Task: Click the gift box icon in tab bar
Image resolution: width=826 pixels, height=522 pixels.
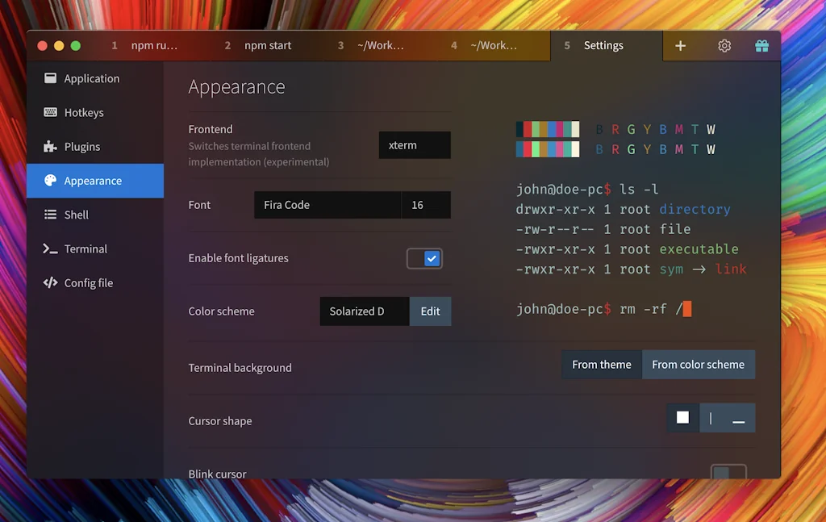Action: (761, 46)
